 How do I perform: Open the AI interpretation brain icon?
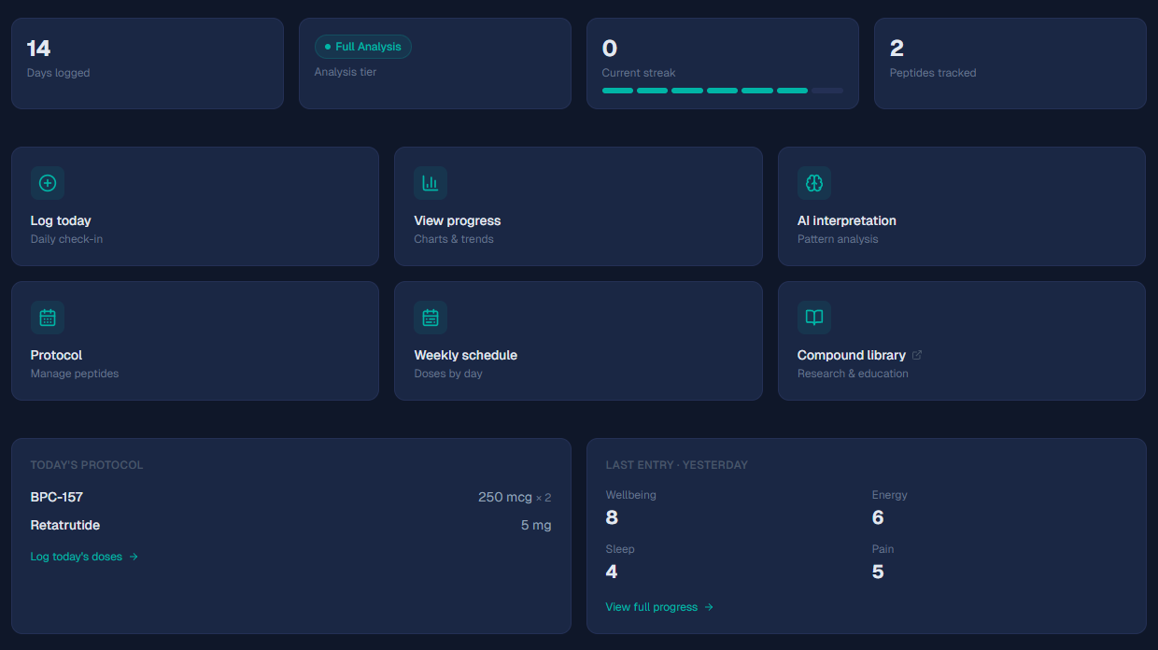[x=813, y=183]
